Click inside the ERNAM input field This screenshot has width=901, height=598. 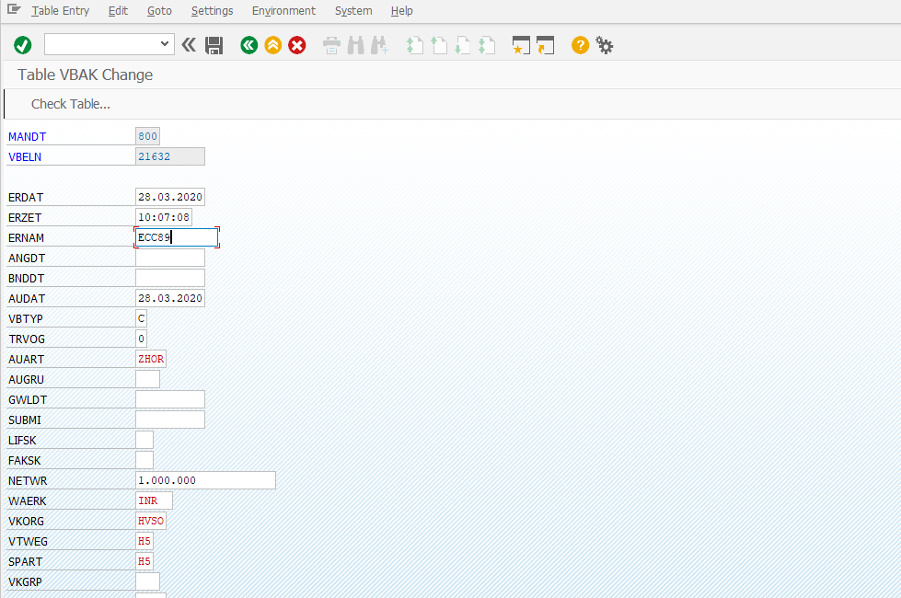pyautogui.click(x=175, y=237)
